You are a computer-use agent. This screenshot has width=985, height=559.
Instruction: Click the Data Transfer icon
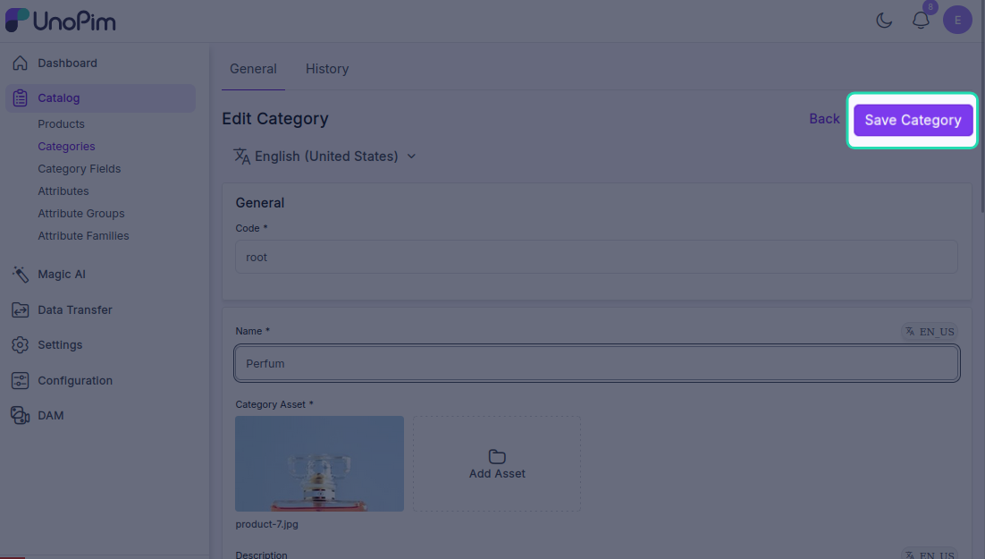coord(20,310)
